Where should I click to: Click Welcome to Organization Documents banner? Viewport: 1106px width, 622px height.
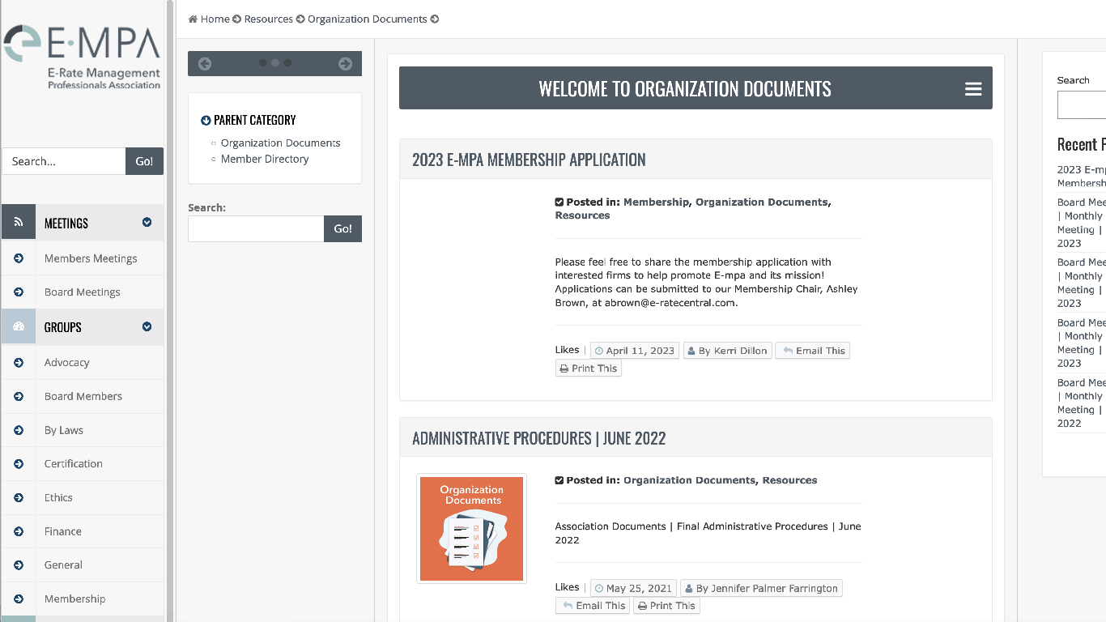tap(696, 88)
